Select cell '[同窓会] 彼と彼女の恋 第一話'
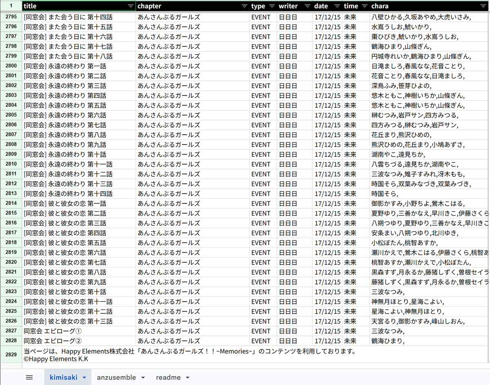This screenshot has width=490, height=385. tap(79, 203)
